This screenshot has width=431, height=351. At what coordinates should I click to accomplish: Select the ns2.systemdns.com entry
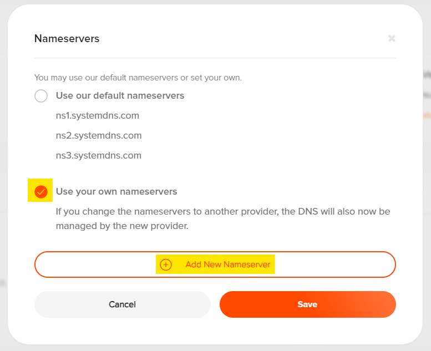[x=99, y=135]
